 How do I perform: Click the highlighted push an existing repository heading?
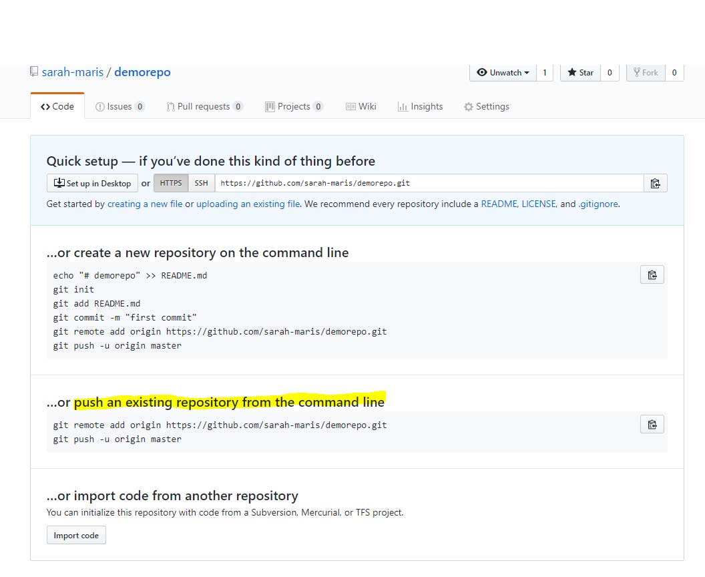pos(229,402)
